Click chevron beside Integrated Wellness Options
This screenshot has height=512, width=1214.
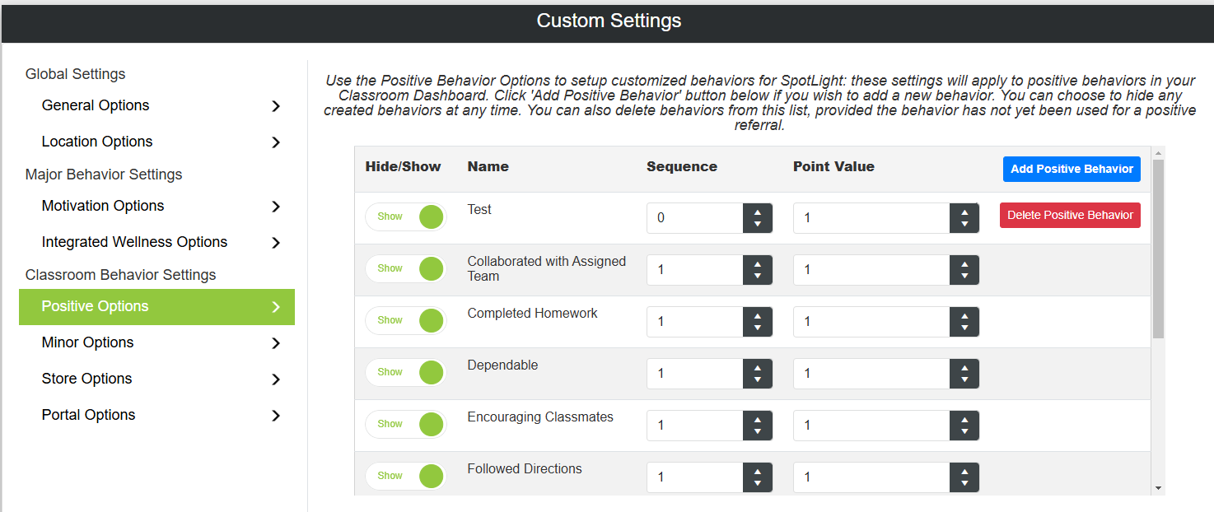click(x=276, y=243)
